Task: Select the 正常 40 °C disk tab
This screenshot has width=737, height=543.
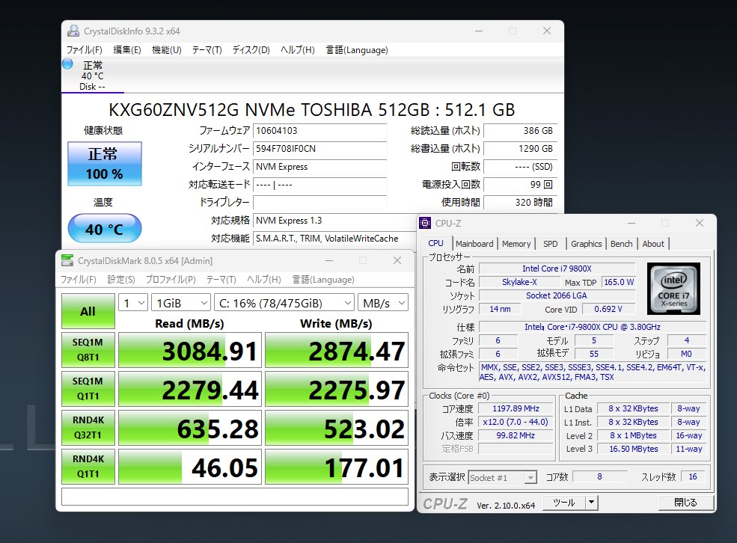Action: coord(92,75)
